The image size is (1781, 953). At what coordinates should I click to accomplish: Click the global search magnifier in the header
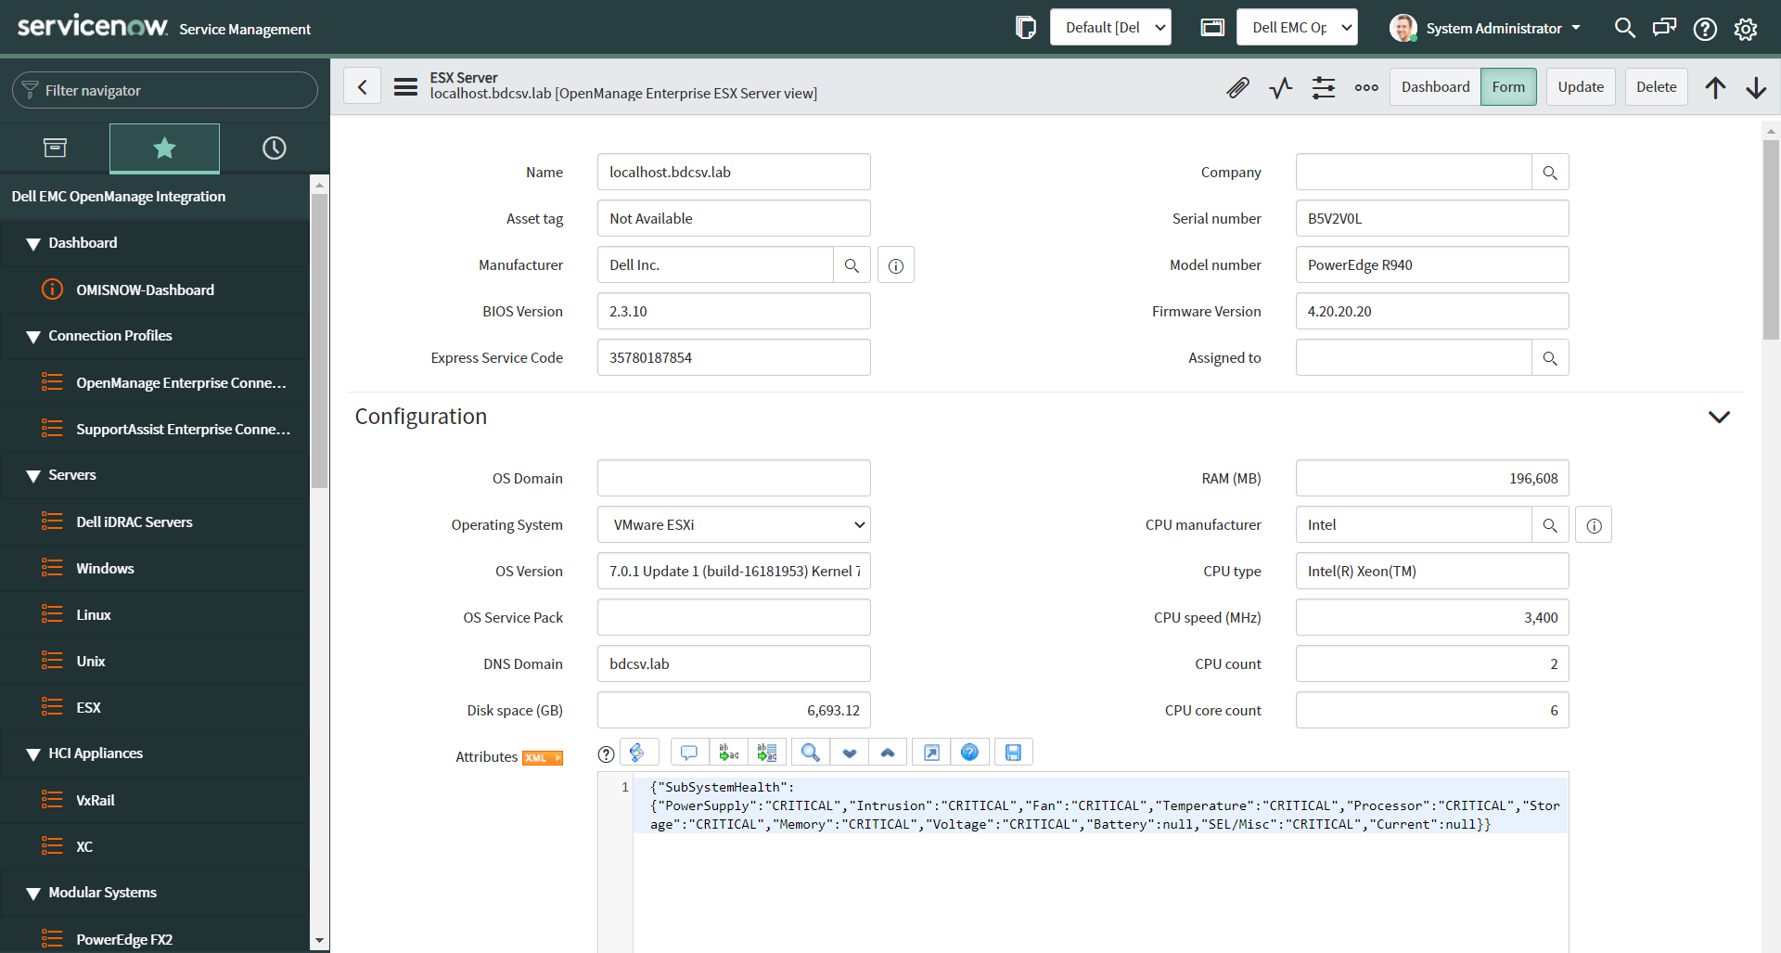pyautogui.click(x=1624, y=28)
